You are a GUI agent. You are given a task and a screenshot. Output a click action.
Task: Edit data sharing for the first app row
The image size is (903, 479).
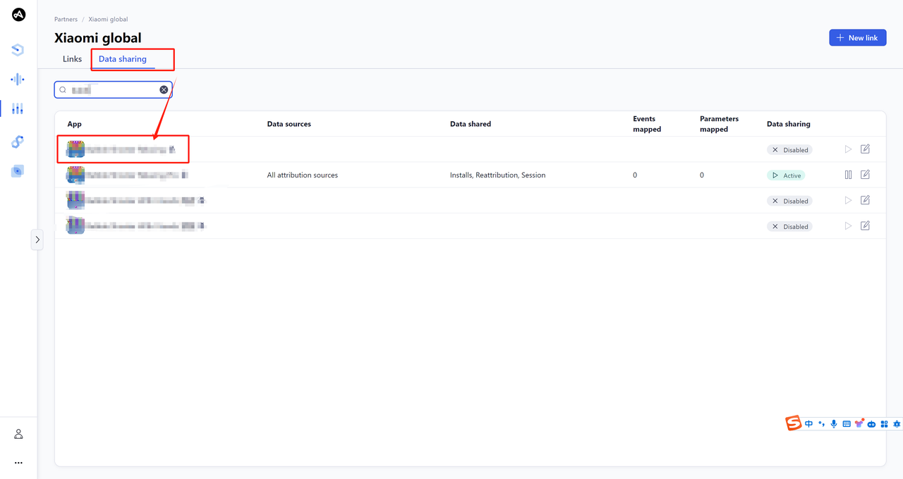865,149
